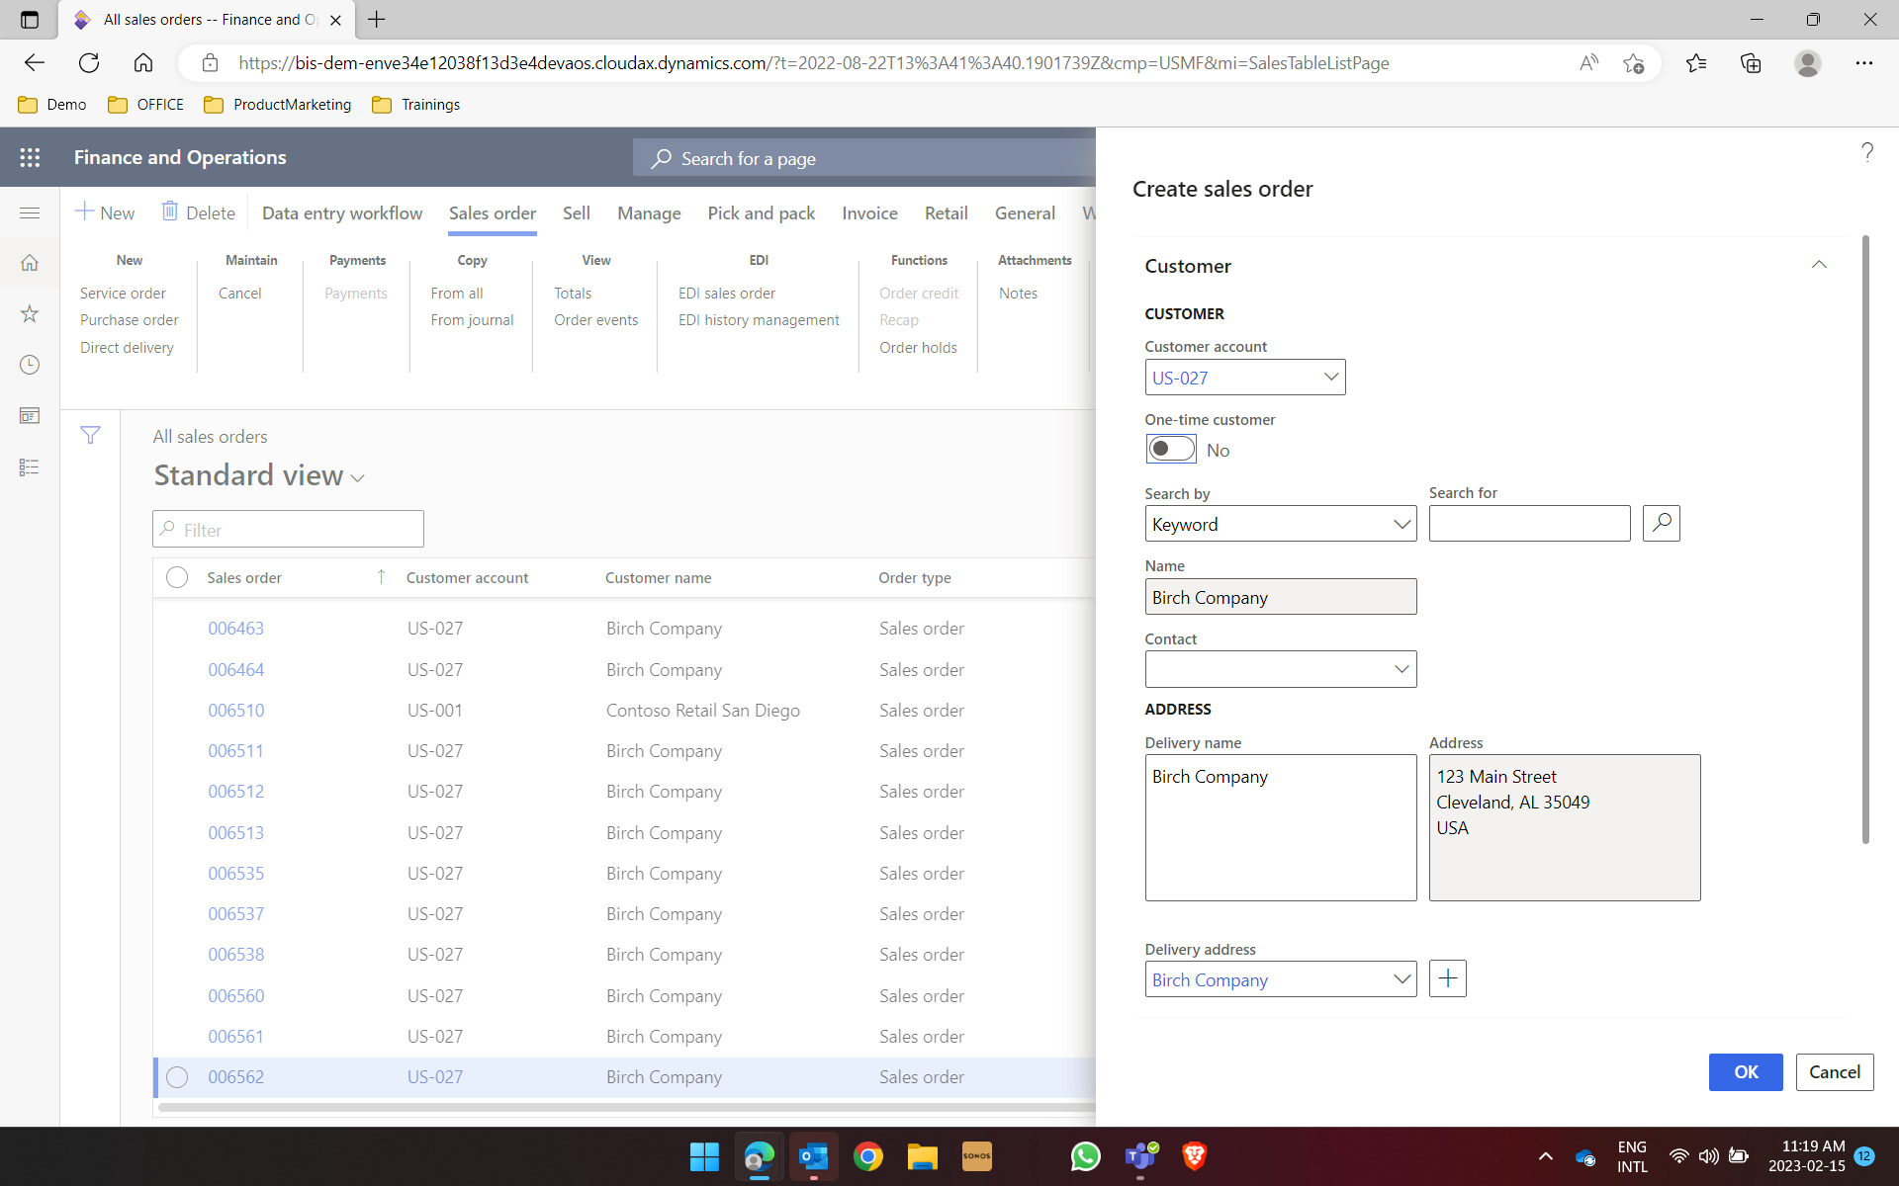The width and height of the screenshot is (1899, 1186).
Task: Click the search magnifier in Create sales order
Action: (x=1662, y=523)
